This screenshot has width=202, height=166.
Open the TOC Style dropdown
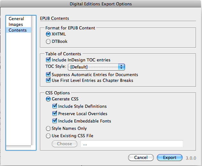(x=96, y=67)
